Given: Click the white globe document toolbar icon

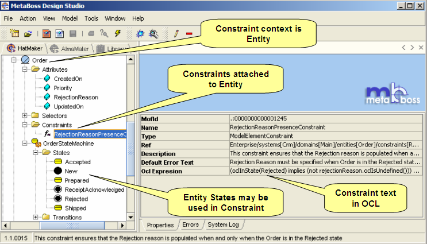Looking at the screenshot, I should 60,34.
